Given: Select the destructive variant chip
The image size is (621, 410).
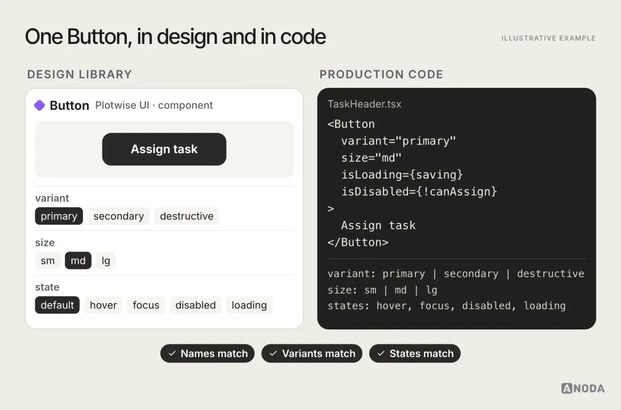Looking at the screenshot, I should tap(187, 216).
